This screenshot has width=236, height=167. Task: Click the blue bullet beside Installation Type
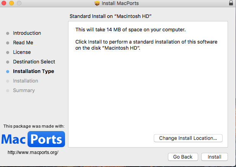coord(8,71)
